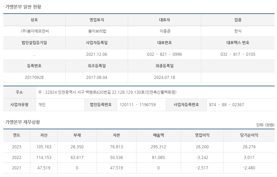Screen dimensions: 277x177
Task: Select the 최종등록일 header cell
Action: pos(164,66)
